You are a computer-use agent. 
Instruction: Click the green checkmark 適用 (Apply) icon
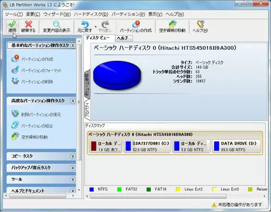[x=12, y=24]
